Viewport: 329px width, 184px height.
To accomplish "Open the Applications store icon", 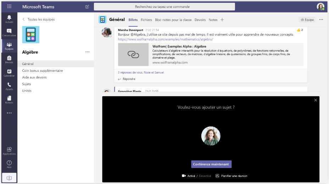I will [x=9, y=151].
